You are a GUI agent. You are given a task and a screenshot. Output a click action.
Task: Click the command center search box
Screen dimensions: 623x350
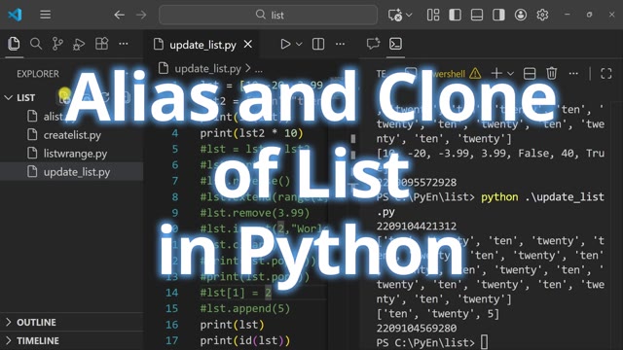269,16
